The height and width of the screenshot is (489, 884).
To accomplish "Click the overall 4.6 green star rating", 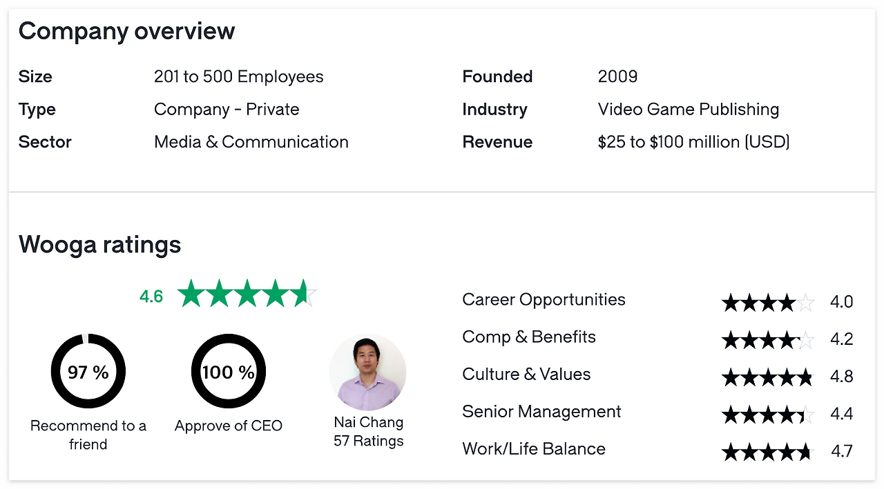I will (x=247, y=295).
